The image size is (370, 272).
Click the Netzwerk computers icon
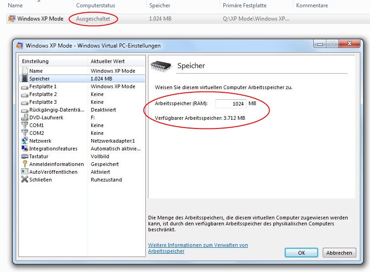click(25, 140)
